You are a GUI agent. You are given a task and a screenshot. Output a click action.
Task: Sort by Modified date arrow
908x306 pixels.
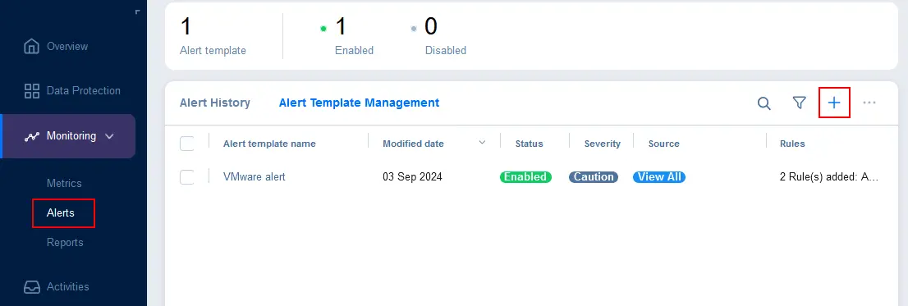482,143
